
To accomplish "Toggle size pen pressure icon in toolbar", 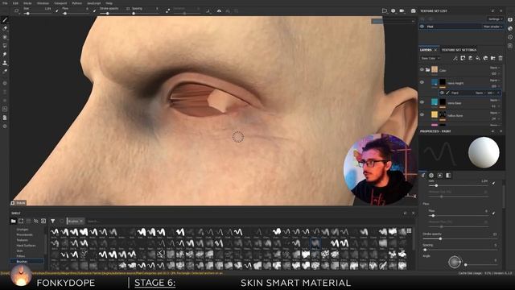I will click(x=56, y=10).
